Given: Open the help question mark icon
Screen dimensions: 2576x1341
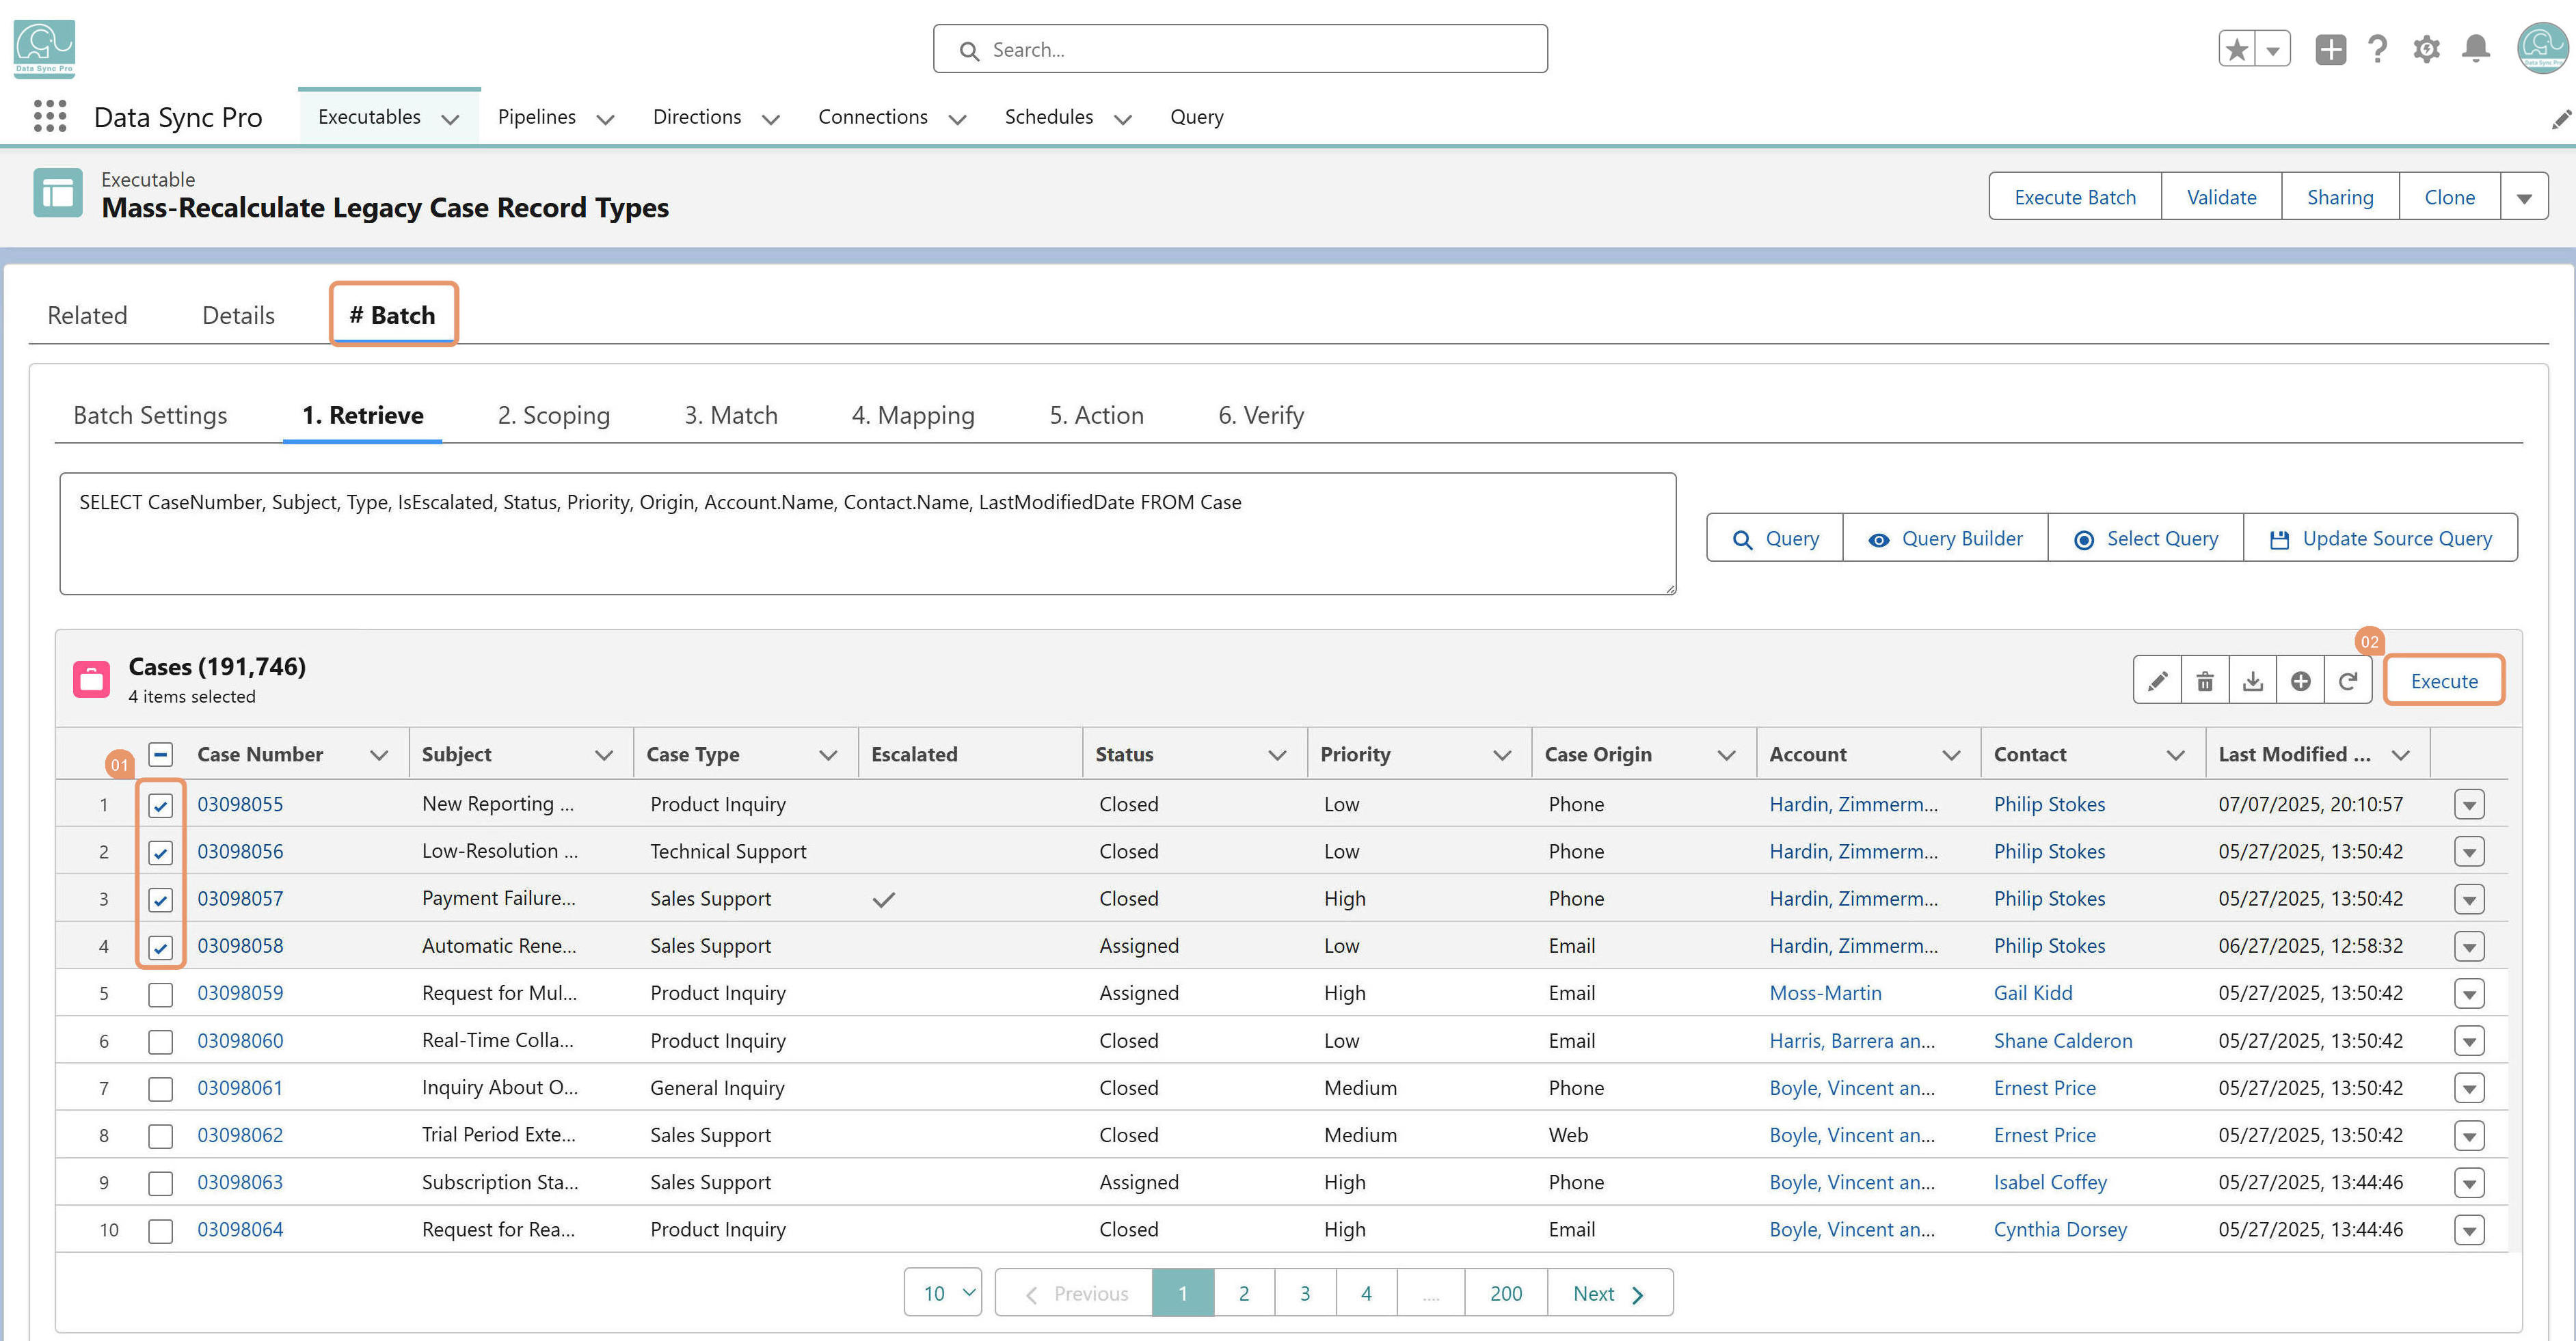Looking at the screenshot, I should click(x=2378, y=49).
